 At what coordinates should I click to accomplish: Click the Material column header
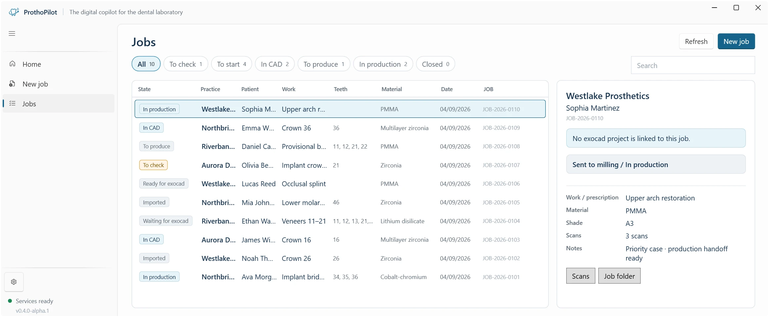392,89
